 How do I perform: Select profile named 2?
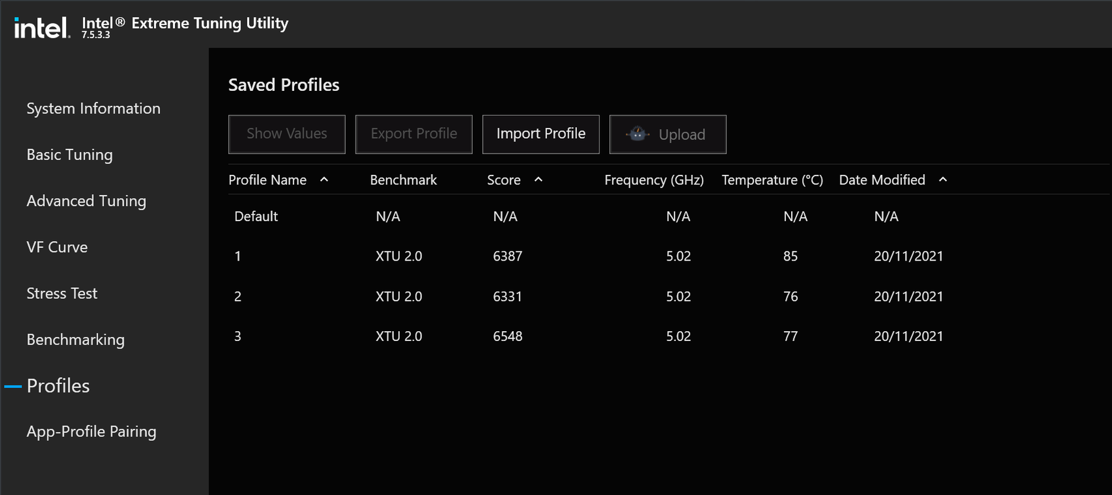(x=669, y=296)
